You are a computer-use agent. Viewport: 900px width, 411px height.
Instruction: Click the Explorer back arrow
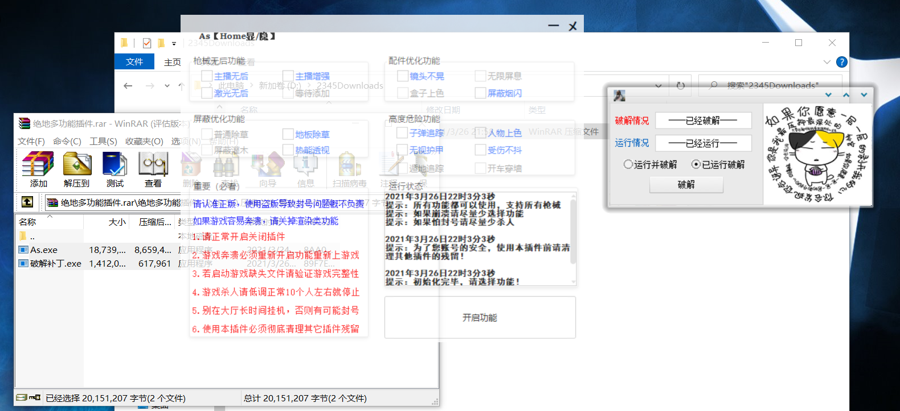[x=128, y=86]
